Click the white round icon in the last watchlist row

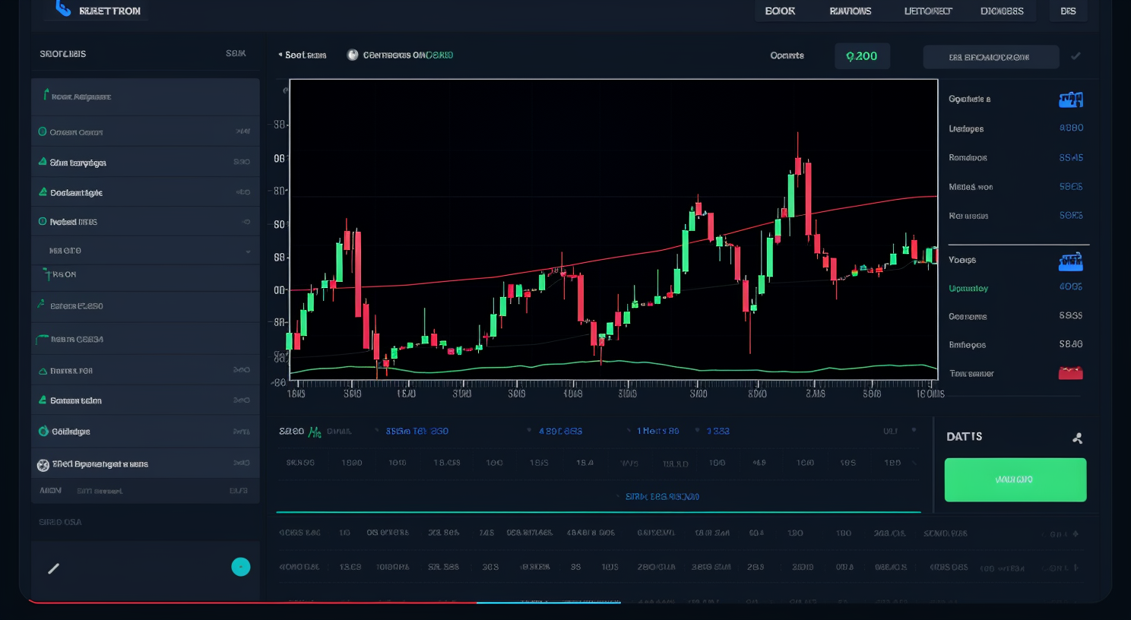pos(43,465)
